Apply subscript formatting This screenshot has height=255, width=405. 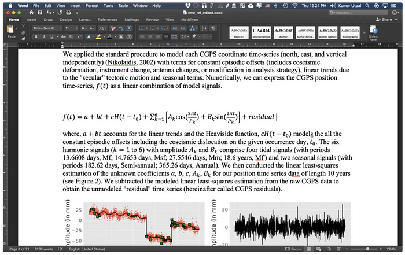(x=71, y=37)
